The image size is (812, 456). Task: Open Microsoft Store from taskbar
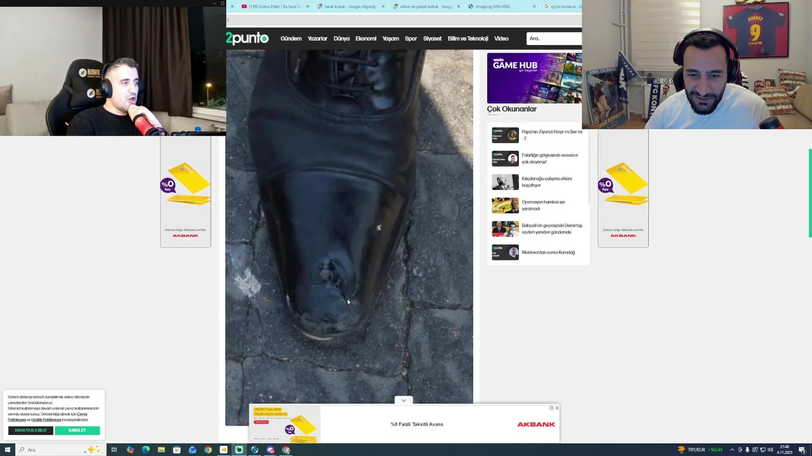coord(177,450)
